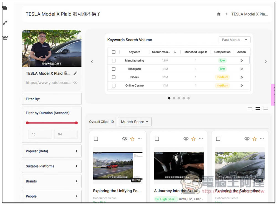Play the red car clip thumbnail 00:20
277x205 pixels.
(x=118, y=166)
